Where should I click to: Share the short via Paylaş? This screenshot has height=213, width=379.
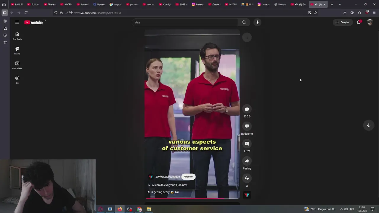247,161
